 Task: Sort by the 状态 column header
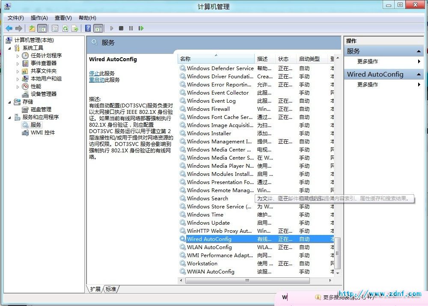pos(286,59)
